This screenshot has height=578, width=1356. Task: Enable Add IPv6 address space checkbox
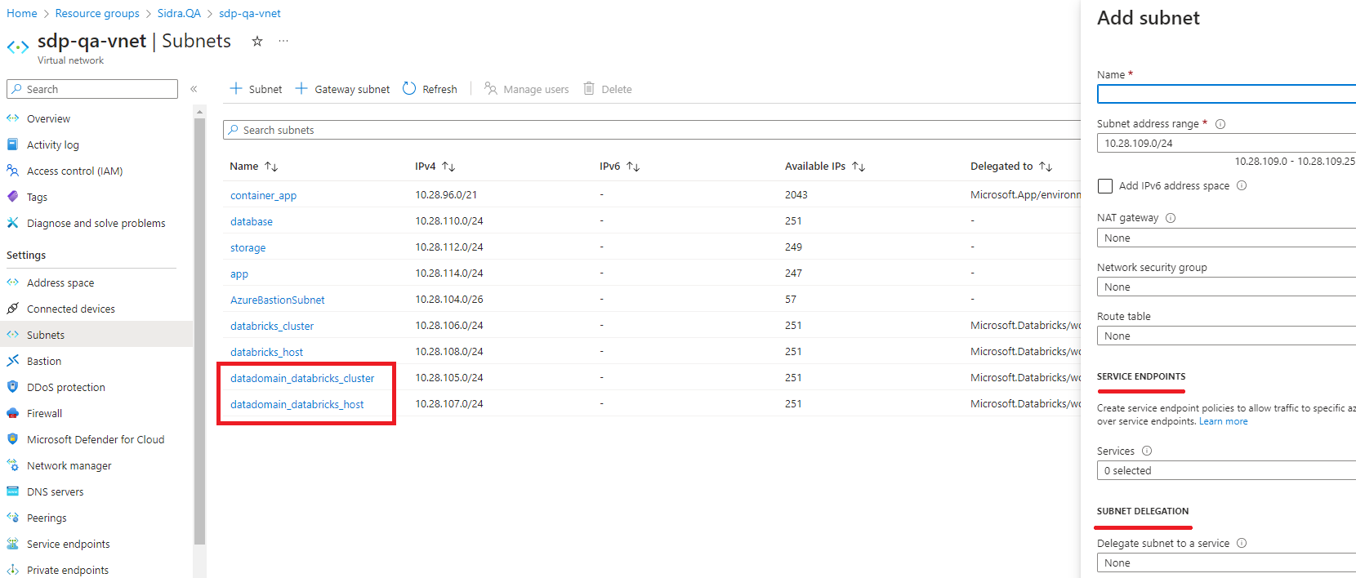[x=1105, y=186]
